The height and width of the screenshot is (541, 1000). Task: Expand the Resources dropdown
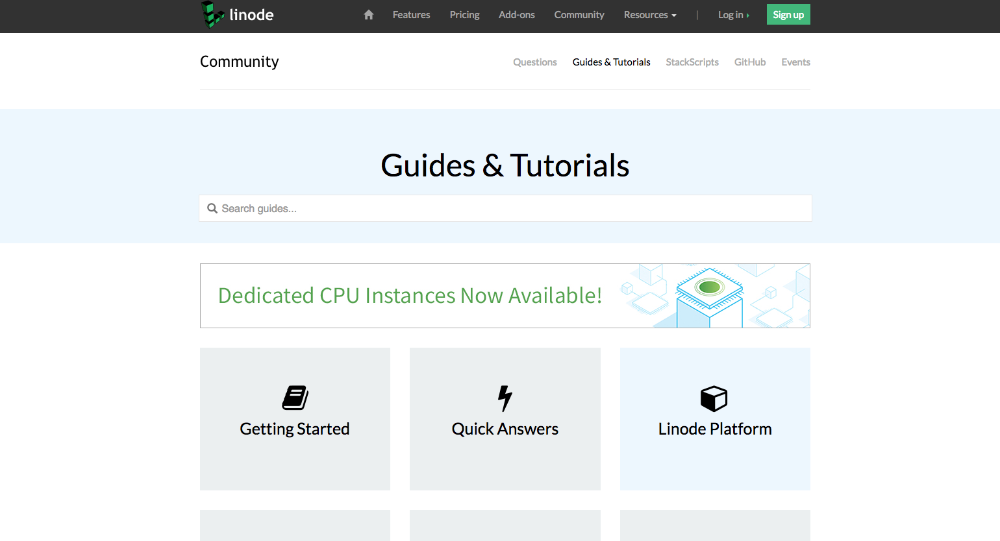coord(650,14)
